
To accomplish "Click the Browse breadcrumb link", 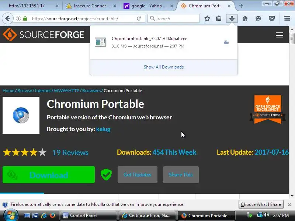I will tap(25, 91).
